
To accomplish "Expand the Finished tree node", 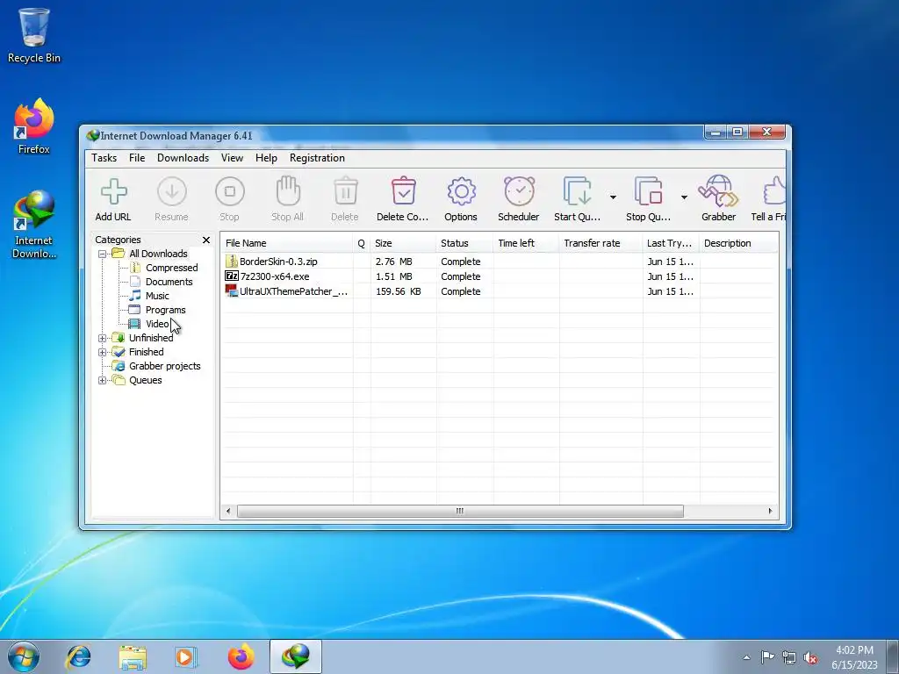I will point(102,353).
